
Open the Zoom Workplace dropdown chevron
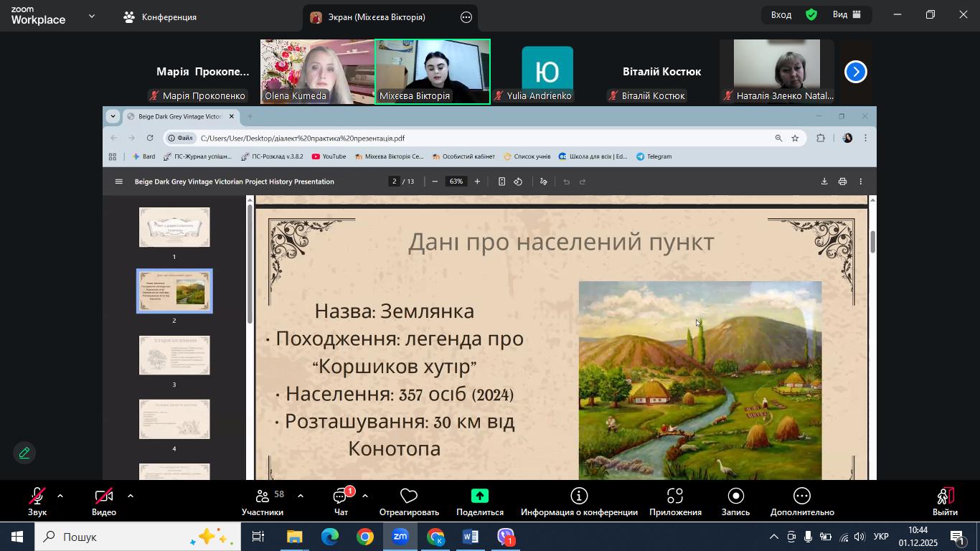coord(91,16)
